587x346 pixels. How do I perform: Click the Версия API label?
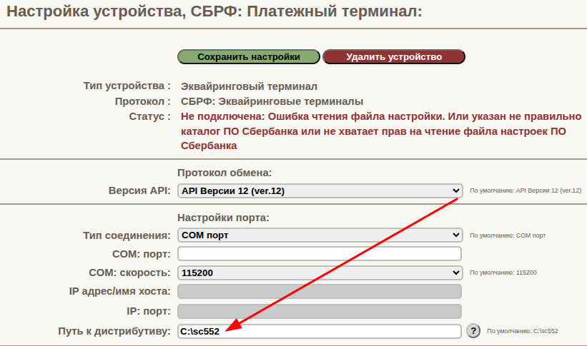[139, 190]
